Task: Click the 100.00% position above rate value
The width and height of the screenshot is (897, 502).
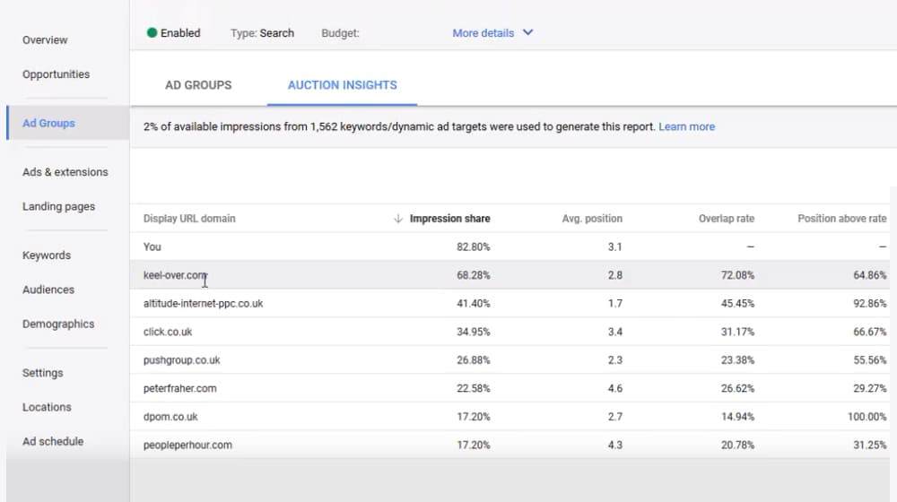Action: tap(867, 417)
